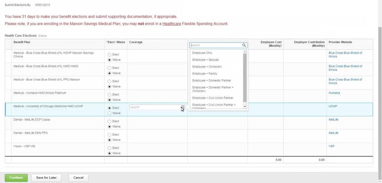Waive the University of Chicago Medicine UCHP plan
Image resolution: width=382 pixels, height=183 pixels.
[x=110, y=113]
